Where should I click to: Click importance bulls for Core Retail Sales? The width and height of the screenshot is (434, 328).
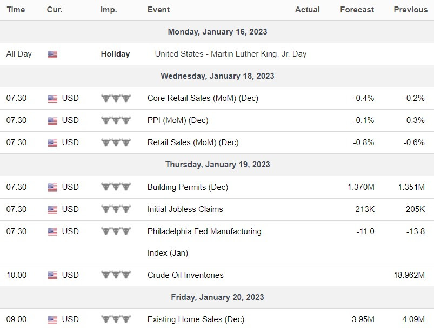pos(116,98)
